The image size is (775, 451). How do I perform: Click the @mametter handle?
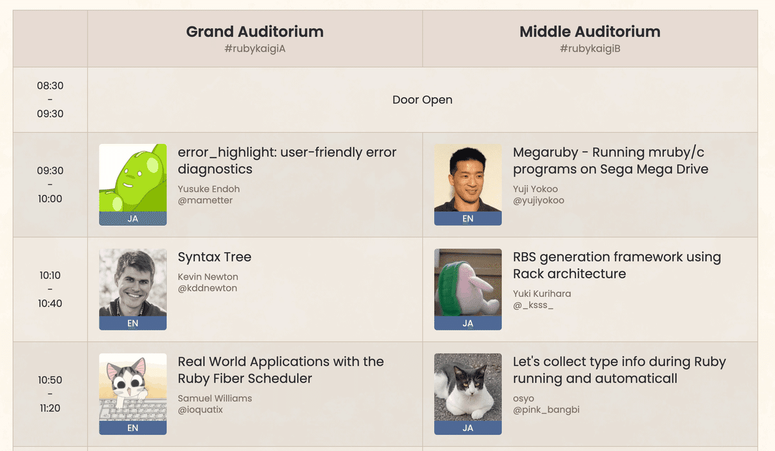[205, 201]
